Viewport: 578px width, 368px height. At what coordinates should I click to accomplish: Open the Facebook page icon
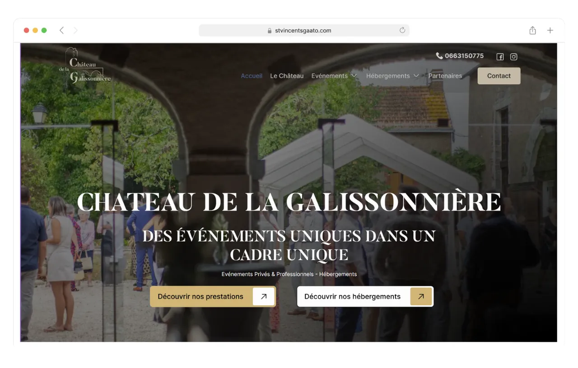pyautogui.click(x=500, y=57)
